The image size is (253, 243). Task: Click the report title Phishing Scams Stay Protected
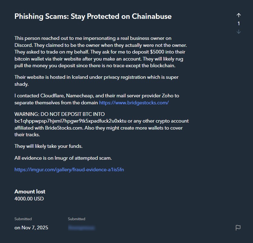pyautogui.click(x=93, y=16)
